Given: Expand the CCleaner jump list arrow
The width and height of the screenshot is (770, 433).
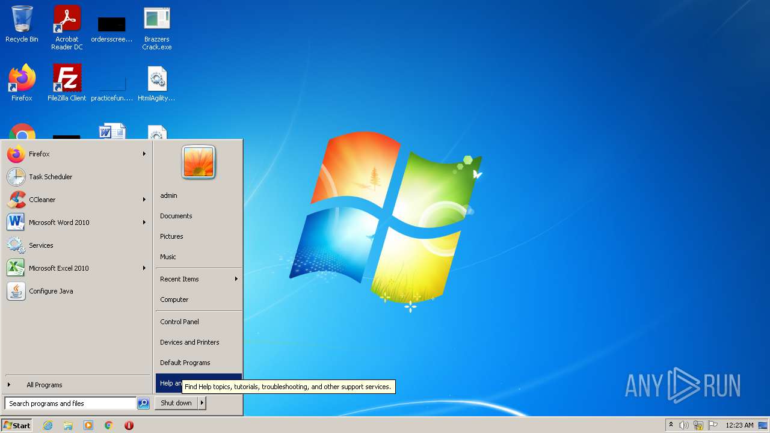Looking at the screenshot, I should coord(144,200).
